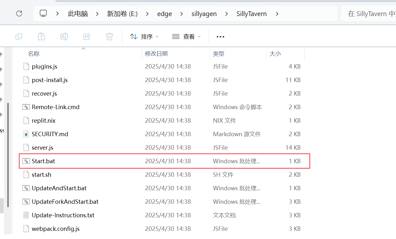396x239 pixels.
Task: Click the SECURITY.md markdown icon
Action: (26, 134)
